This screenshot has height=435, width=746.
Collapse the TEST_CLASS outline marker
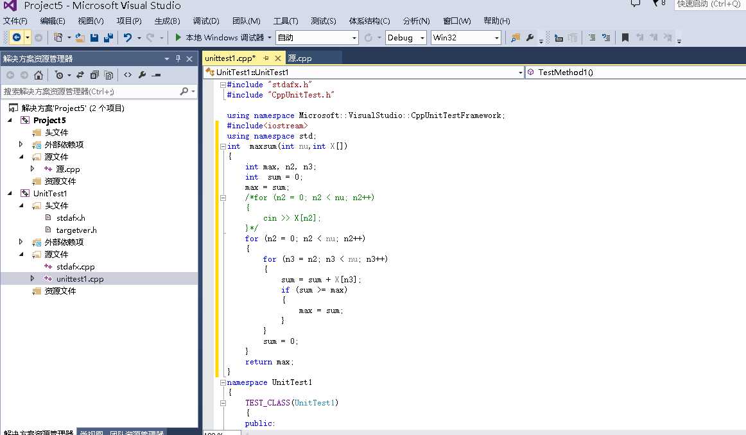[223, 403]
